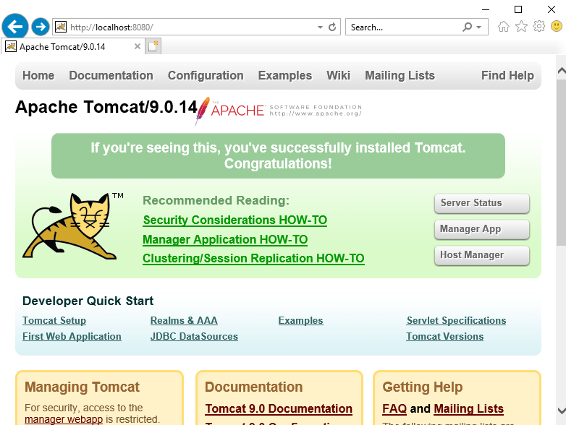Click the Apache Tomcat/9.0.14 page heading
The height and width of the screenshot is (425, 566).
[106, 107]
